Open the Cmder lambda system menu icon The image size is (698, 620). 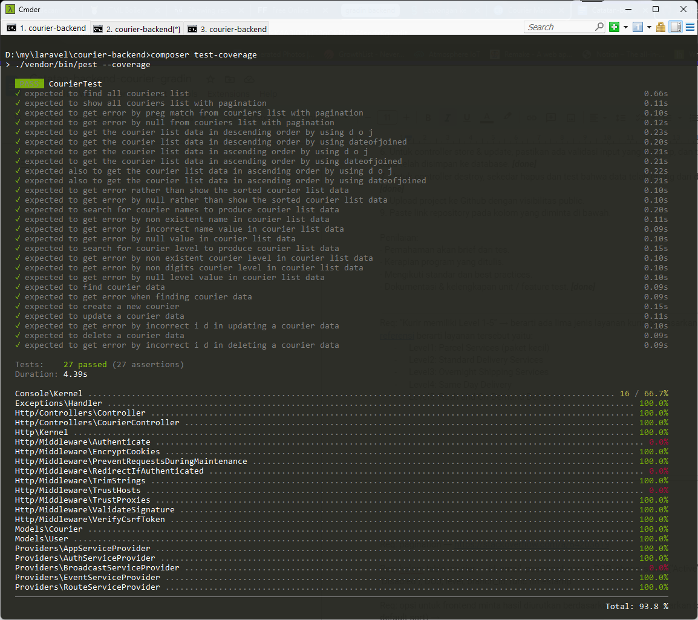(10, 9)
